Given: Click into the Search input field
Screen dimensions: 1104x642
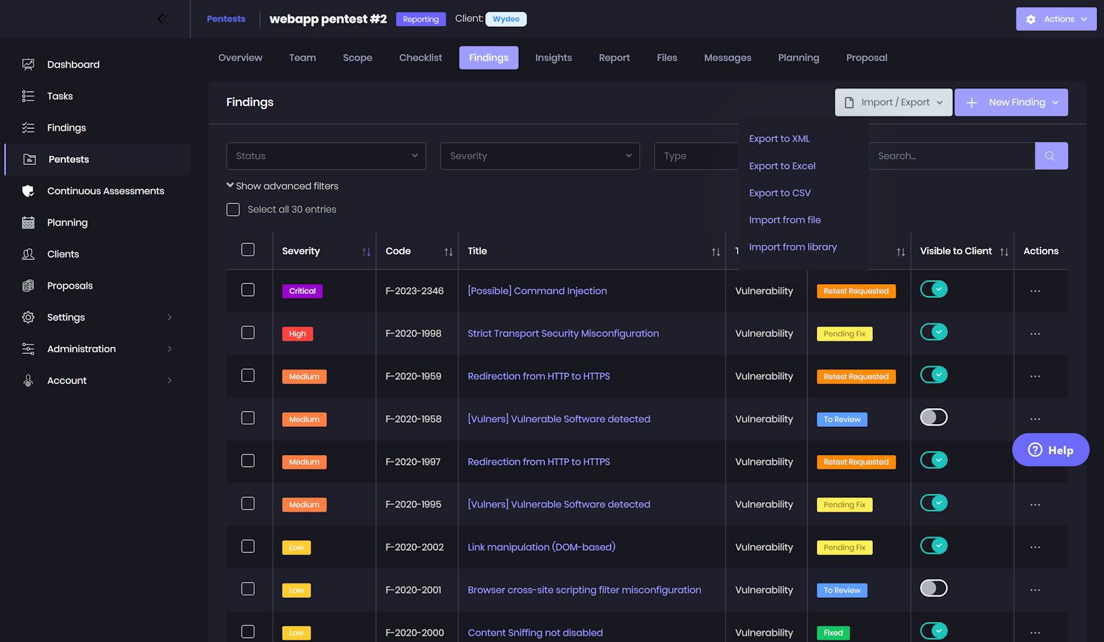Looking at the screenshot, I should tap(951, 156).
